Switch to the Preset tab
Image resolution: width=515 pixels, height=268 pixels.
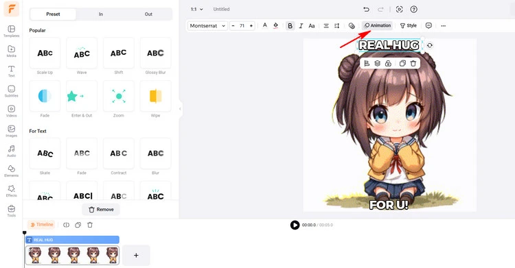53,14
